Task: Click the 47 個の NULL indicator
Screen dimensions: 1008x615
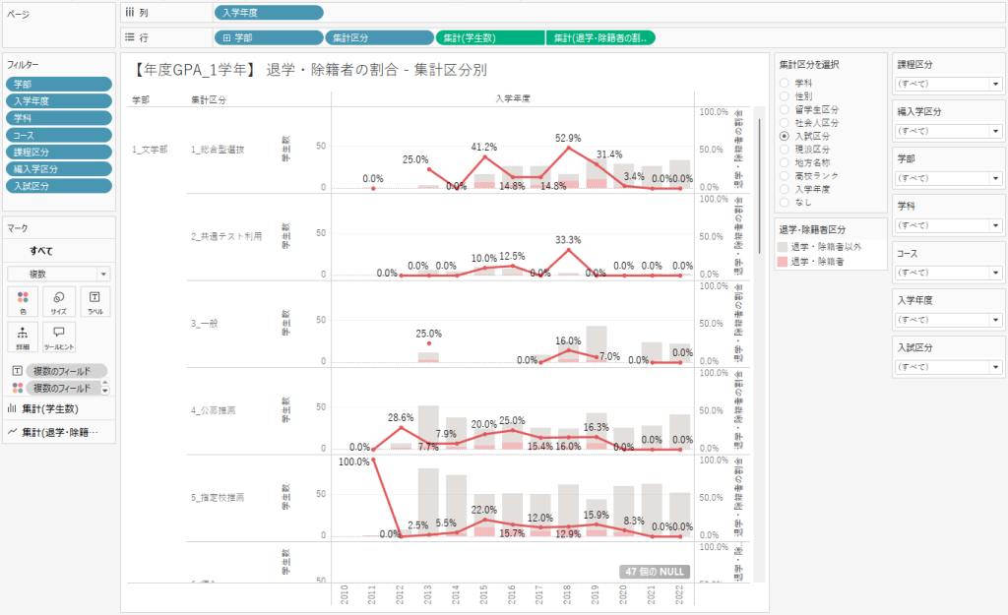Action: click(655, 572)
